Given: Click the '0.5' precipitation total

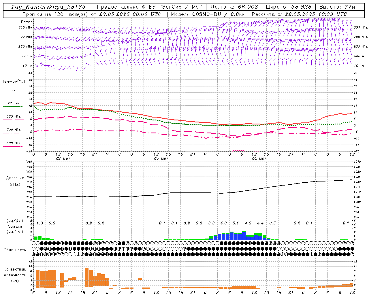Looking at the screenshot, I should [272, 223].
